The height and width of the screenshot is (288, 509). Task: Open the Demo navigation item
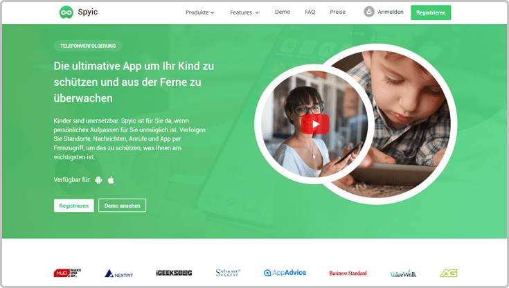tap(283, 12)
